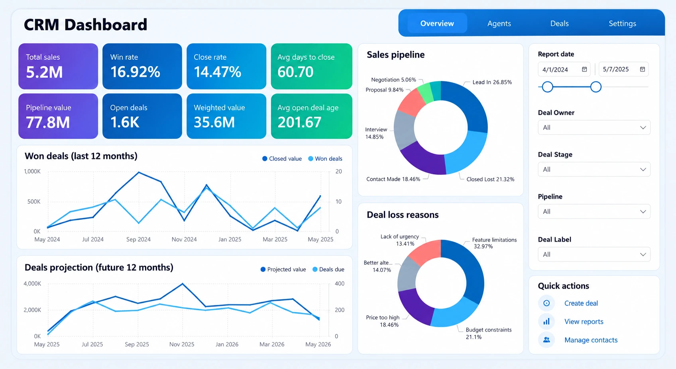Switch to the Overview tab

point(437,23)
